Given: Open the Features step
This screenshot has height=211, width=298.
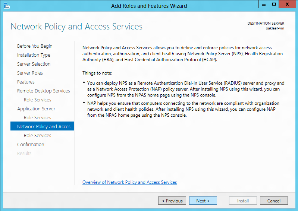Looking at the screenshot, I should 26,82.
